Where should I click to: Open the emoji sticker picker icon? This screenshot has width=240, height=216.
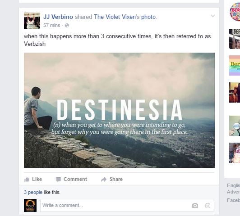pos(208,206)
